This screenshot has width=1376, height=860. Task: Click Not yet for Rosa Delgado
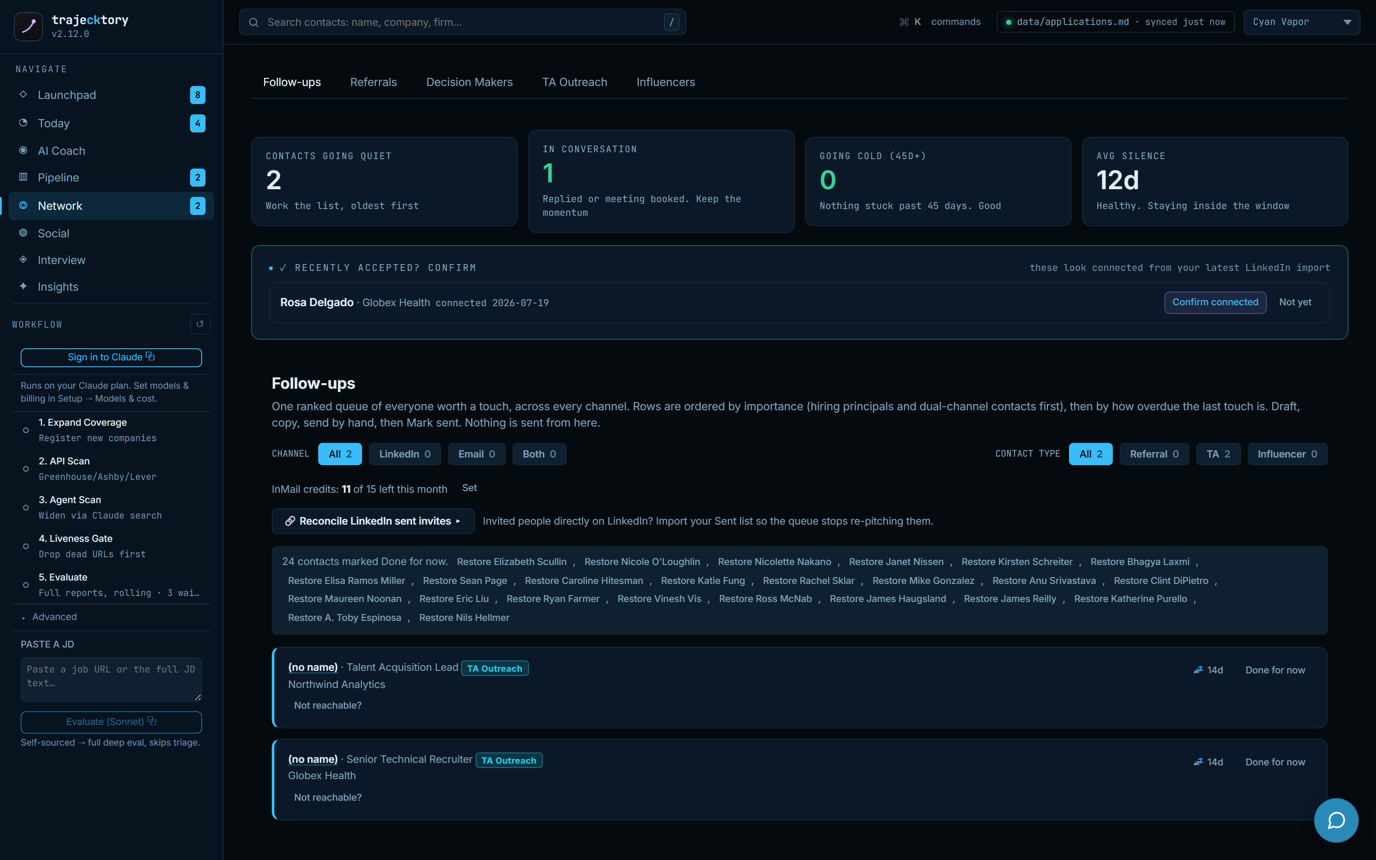click(1295, 303)
